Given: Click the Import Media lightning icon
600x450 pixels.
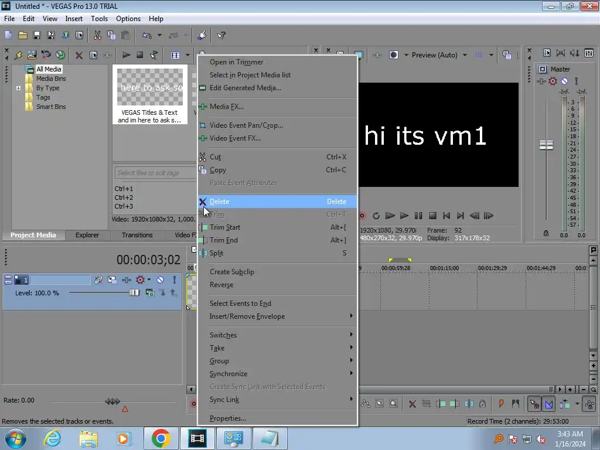Looking at the screenshot, I should tap(18, 55).
